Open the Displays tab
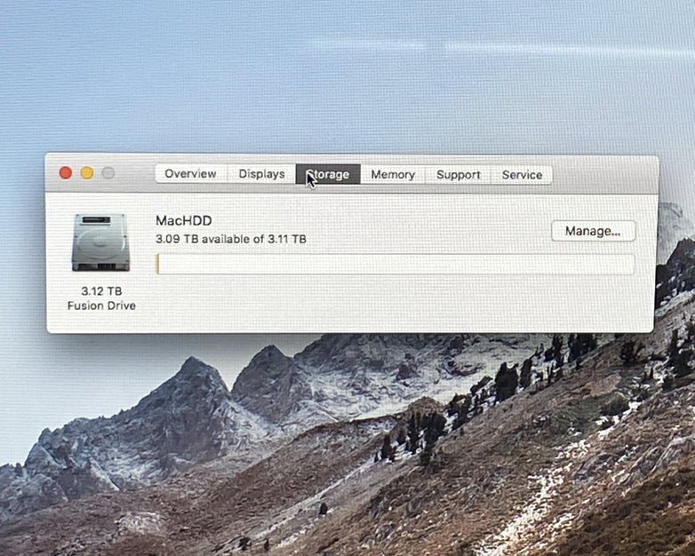Screen dimensions: 695x556 click(x=261, y=174)
